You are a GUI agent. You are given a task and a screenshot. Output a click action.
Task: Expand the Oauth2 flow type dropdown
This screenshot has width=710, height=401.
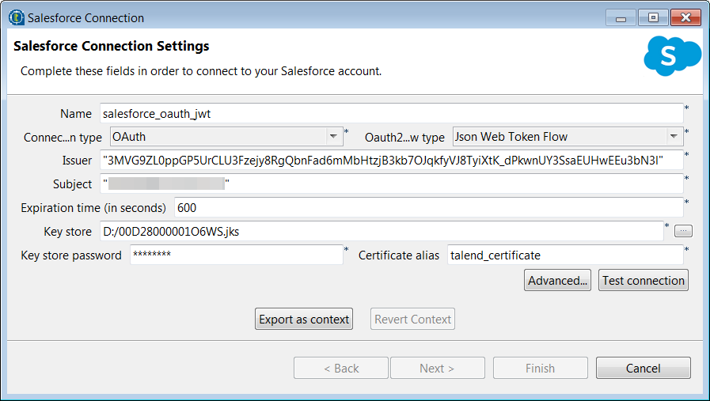(x=568, y=137)
